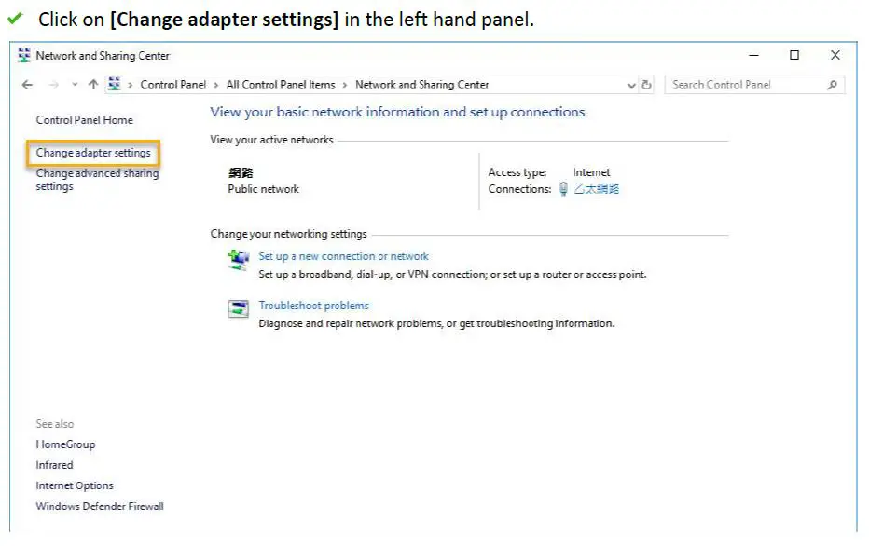Click the search magnifier icon
Image resolution: width=869 pixels, height=546 pixels.
(832, 85)
